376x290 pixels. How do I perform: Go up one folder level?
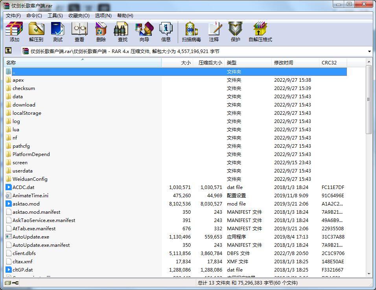pos(8,51)
